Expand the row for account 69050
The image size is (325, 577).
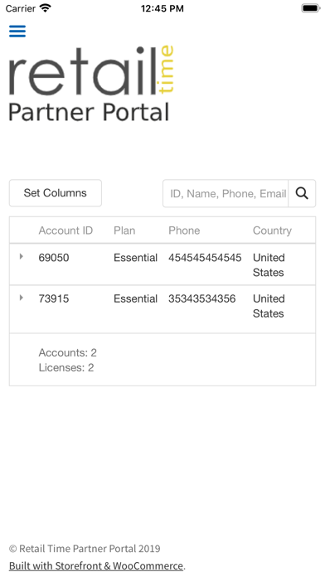point(21,256)
